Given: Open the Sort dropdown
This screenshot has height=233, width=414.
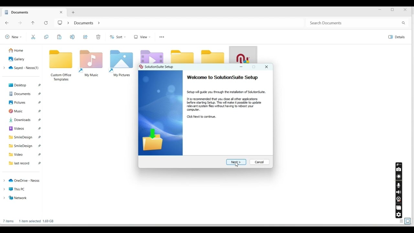Looking at the screenshot, I should (x=118, y=37).
